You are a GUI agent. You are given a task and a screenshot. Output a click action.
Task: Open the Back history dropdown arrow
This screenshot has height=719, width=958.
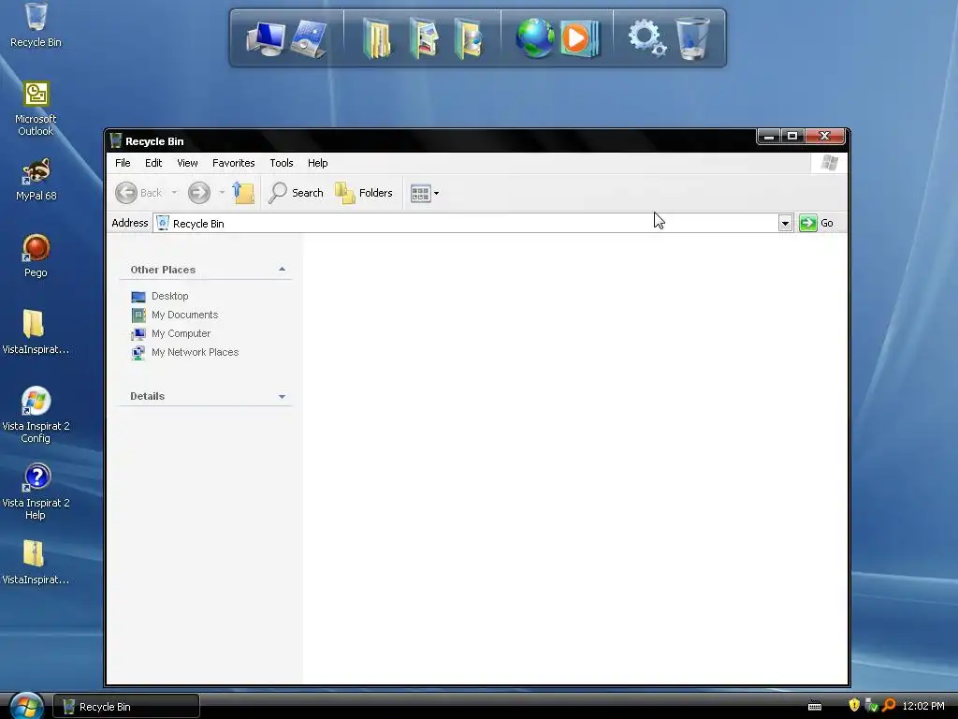point(174,193)
